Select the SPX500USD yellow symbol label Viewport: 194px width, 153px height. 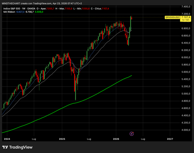coord(172,18)
